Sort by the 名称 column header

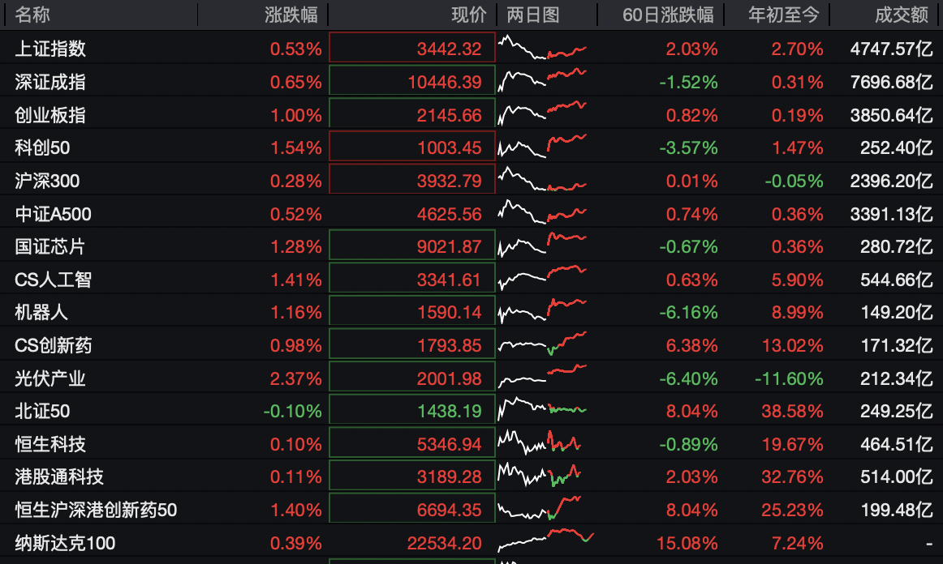32,15
